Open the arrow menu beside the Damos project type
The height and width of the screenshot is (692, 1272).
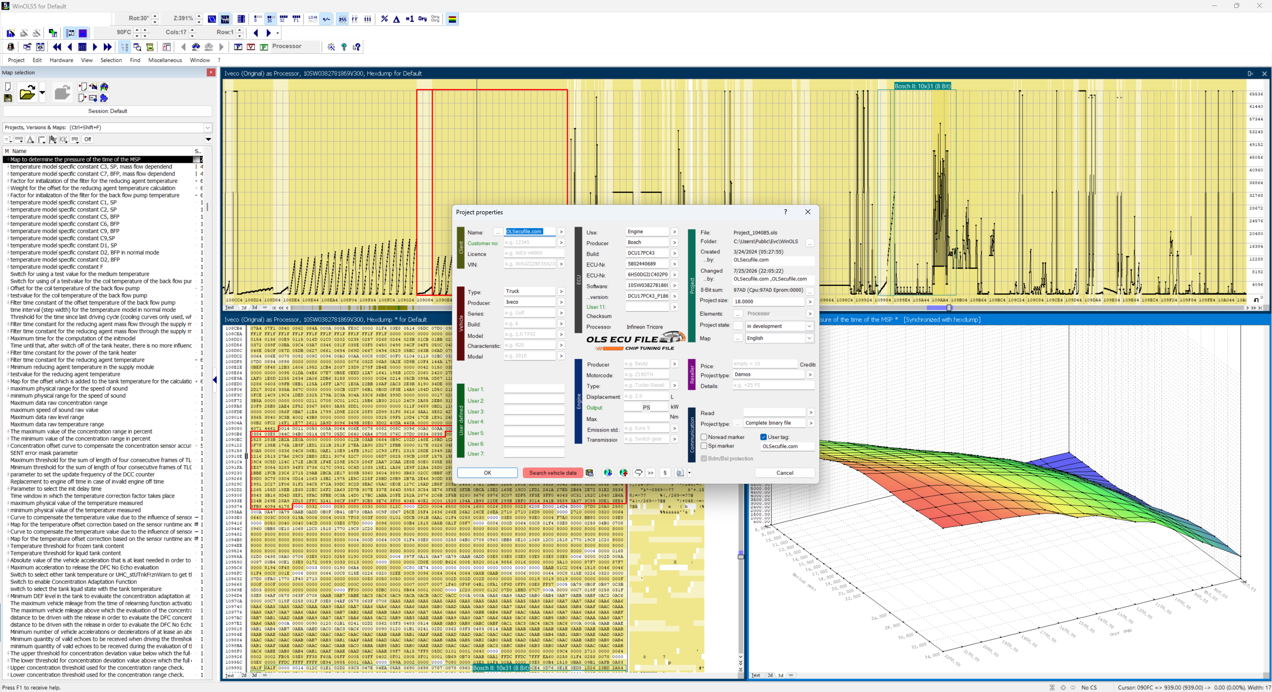(810, 374)
